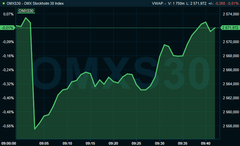The height and width of the screenshot is (146, 240).
Task: Click the last price 'L: 2 571,972' header text
Action: 196,3
